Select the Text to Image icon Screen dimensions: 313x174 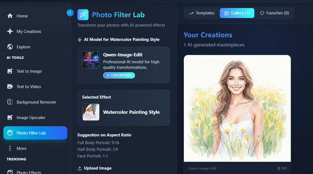tap(10, 71)
